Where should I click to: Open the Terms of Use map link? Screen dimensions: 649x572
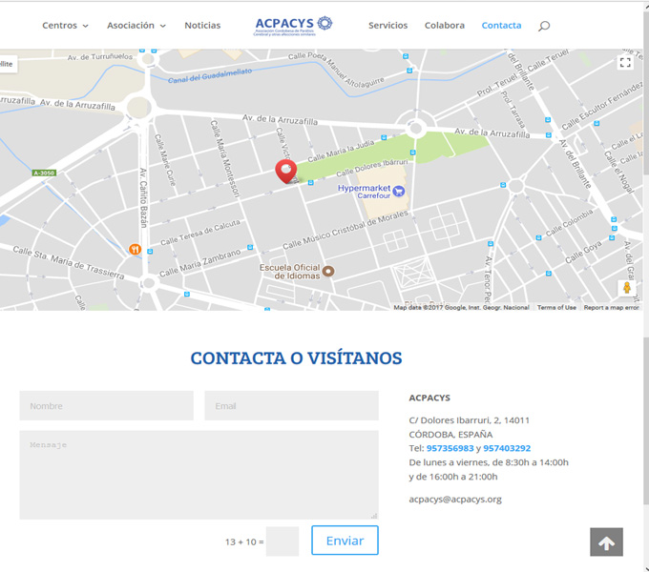click(x=556, y=308)
